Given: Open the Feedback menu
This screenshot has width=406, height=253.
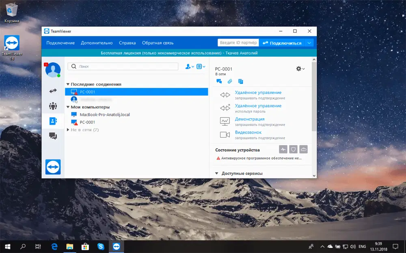Looking at the screenshot, I should (x=158, y=43).
